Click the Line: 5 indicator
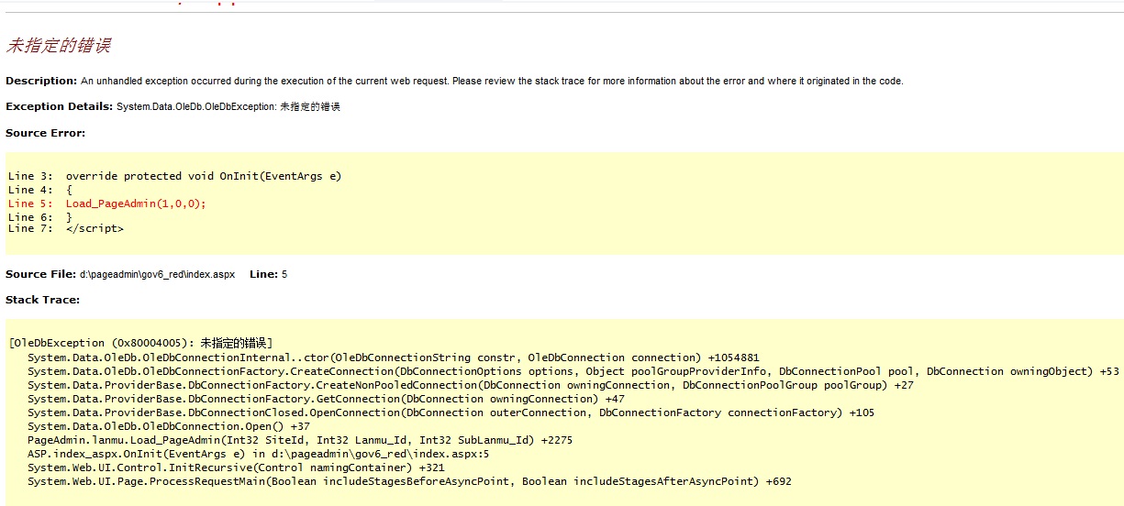The width and height of the screenshot is (1124, 506). coord(268,274)
